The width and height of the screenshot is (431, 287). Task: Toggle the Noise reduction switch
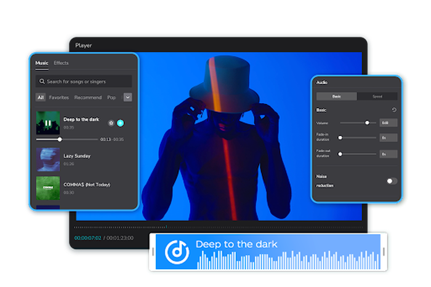click(x=392, y=181)
